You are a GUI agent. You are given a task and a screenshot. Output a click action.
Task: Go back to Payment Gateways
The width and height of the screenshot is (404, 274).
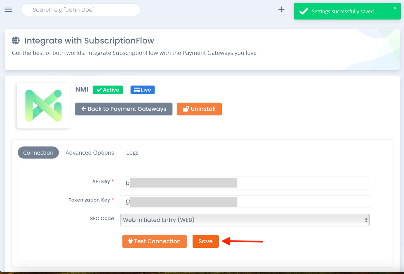tap(124, 109)
